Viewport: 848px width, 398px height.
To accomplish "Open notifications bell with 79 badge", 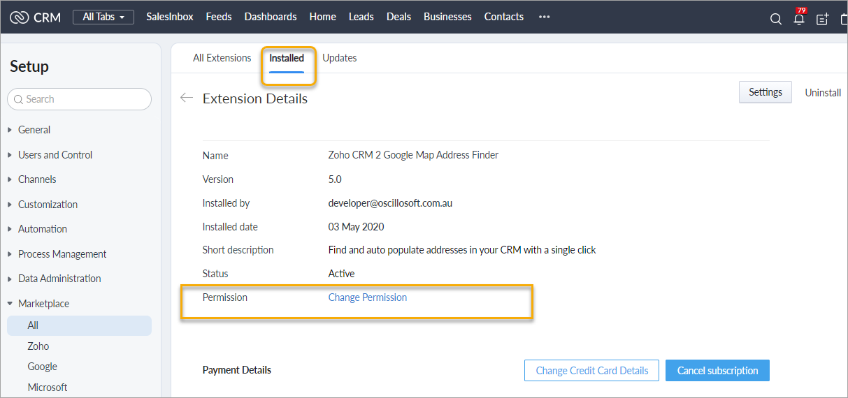I will (799, 18).
